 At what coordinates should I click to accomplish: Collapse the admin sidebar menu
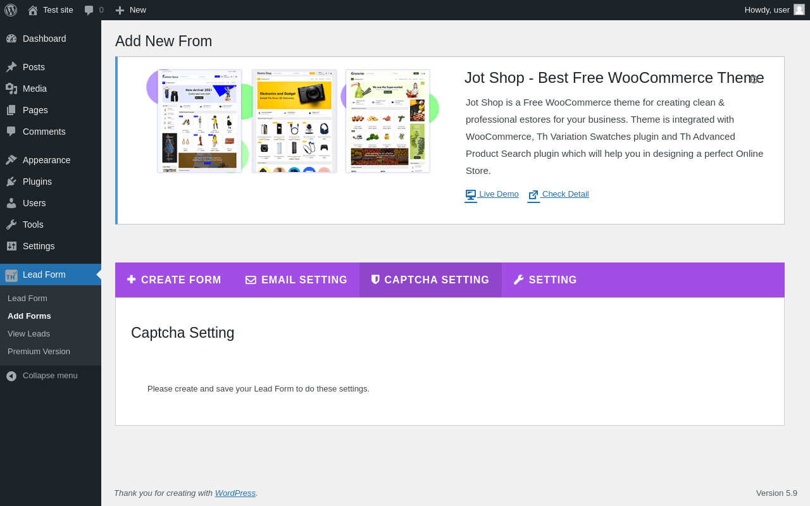(x=51, y=376)
